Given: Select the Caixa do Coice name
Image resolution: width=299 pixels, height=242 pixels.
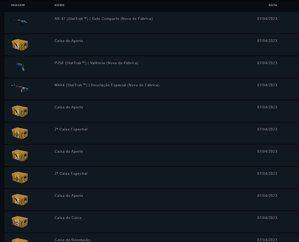Looking at the screenshot, I should 68,218.
